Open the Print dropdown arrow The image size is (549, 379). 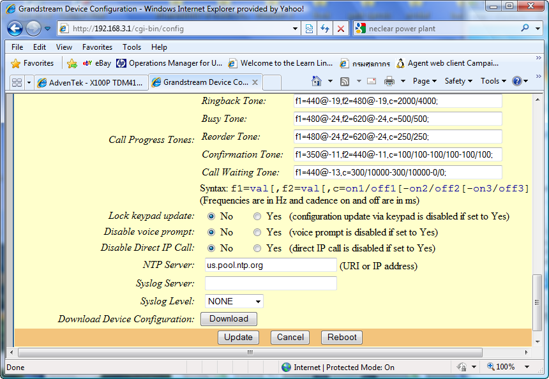[403, 81]
